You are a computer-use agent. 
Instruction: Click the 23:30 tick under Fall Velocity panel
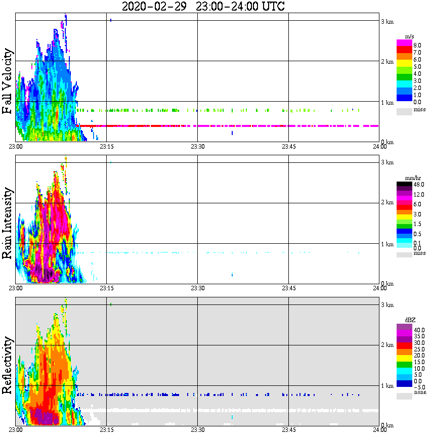click(197, 147)
